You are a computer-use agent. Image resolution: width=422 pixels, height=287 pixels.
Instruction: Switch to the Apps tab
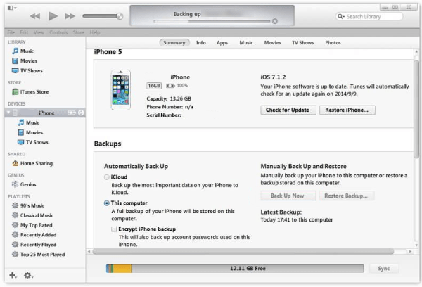[x=222, y=42]
